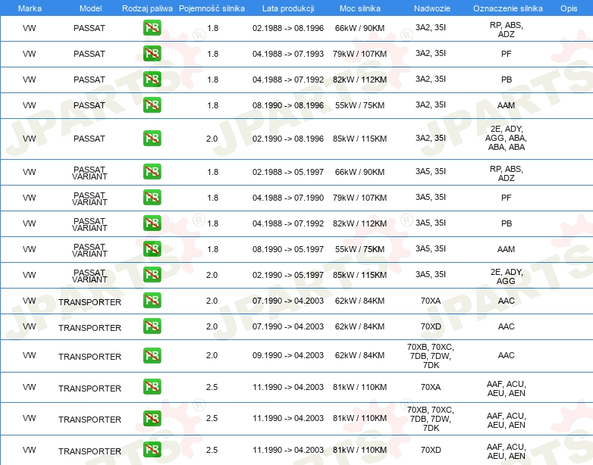
Task: Select body codes 70XB, 70XC in 2.0 row
Action: [x=431, y=356]
